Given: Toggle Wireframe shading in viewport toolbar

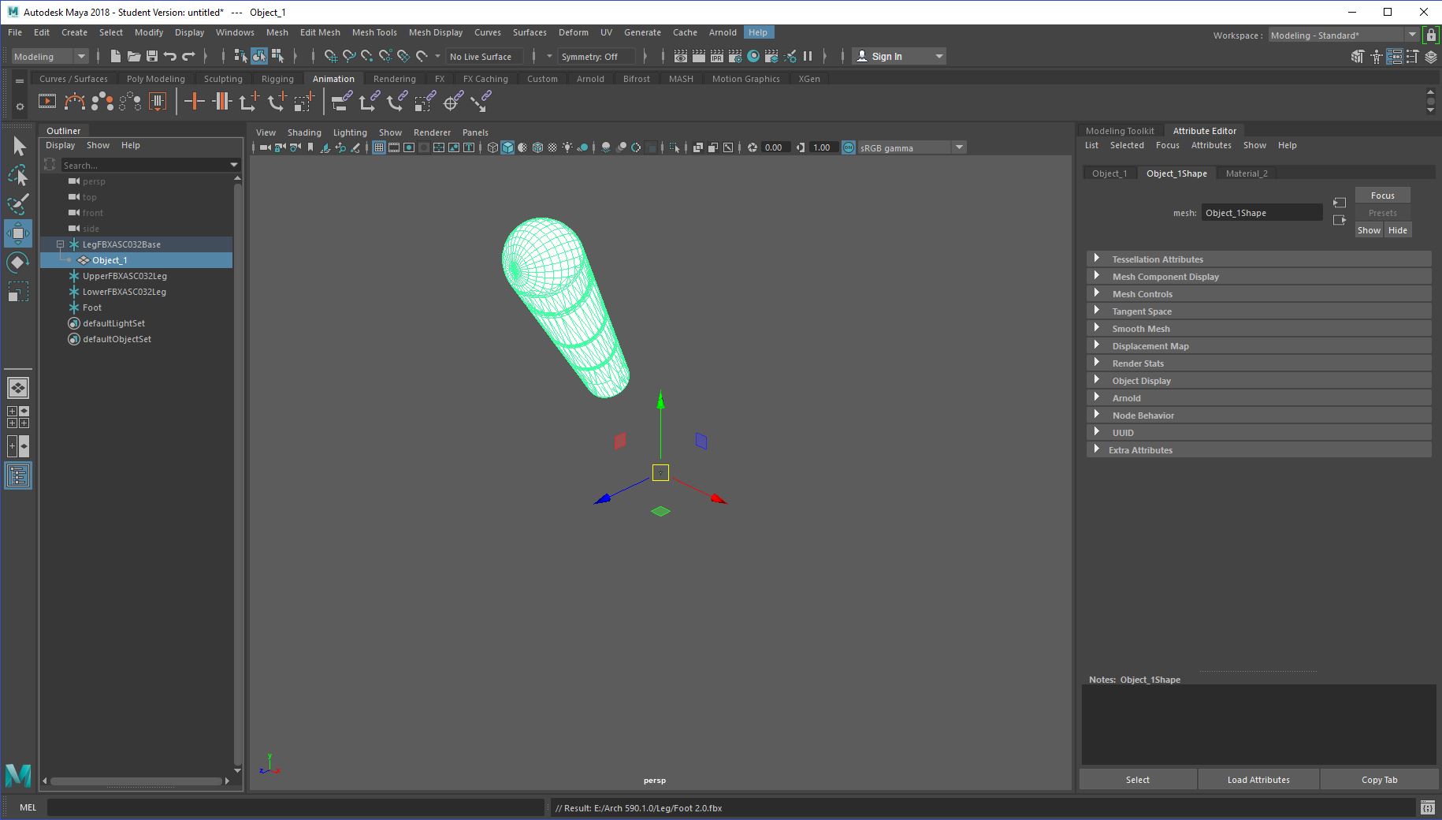Looking at the screenshot, I should (x=492, y=147).
